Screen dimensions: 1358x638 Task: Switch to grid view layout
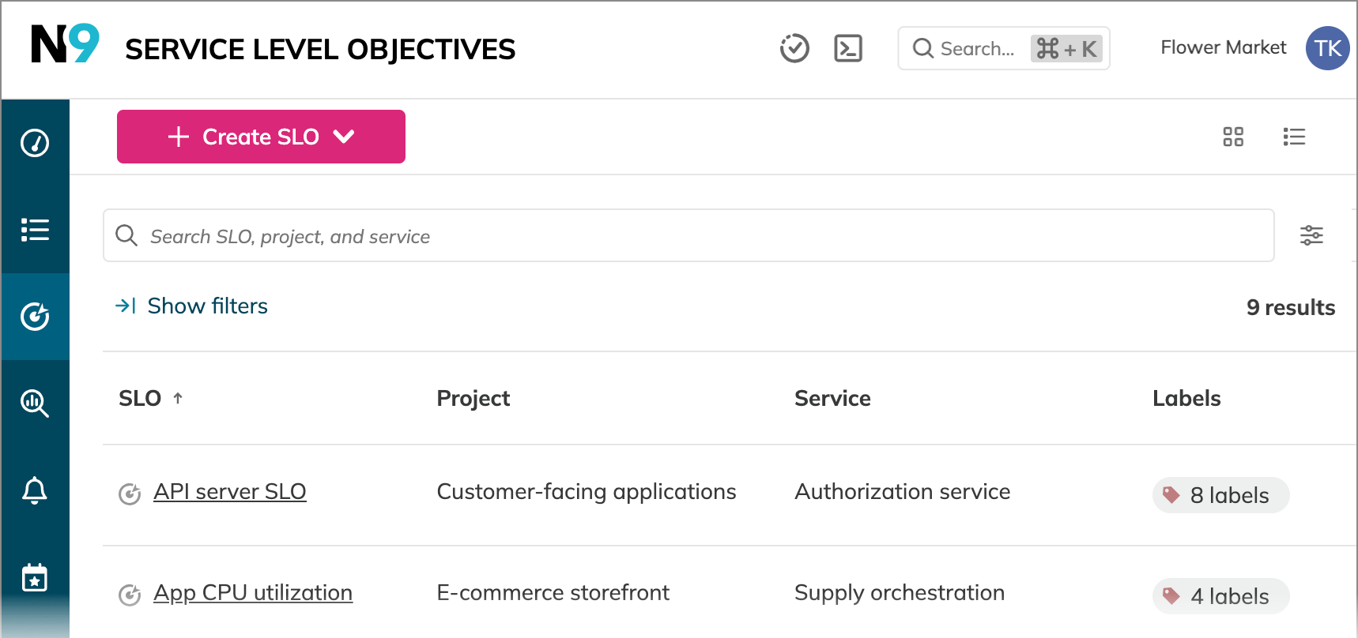click(x=1233, y=137)
